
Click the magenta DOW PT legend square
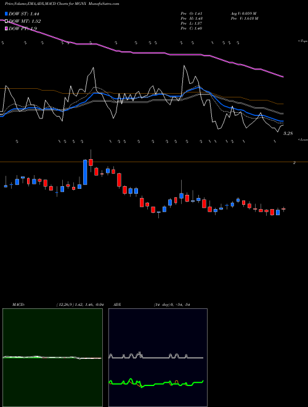[x=7, y=28]
